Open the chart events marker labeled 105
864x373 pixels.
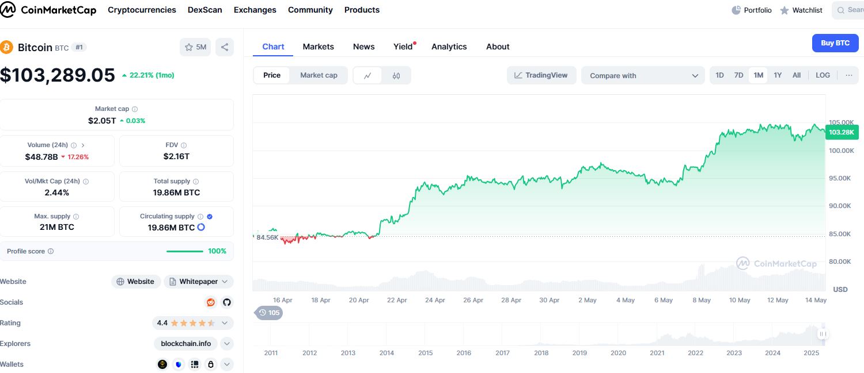click(x=269, y=313)
